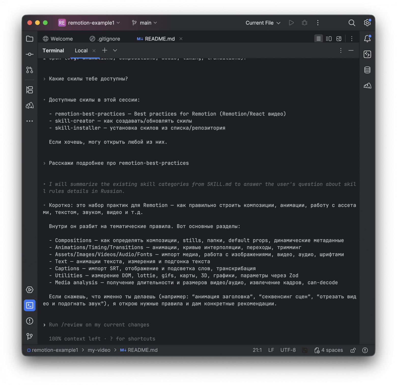Open the Pull Requests tool window
Screen dimensions: 397x385
[x=30, y=70]
